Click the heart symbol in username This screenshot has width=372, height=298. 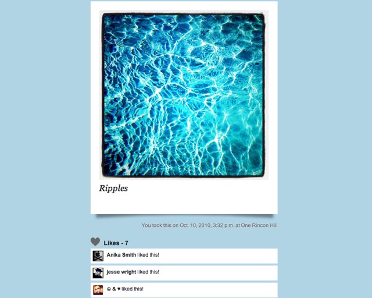click(119, 289)
